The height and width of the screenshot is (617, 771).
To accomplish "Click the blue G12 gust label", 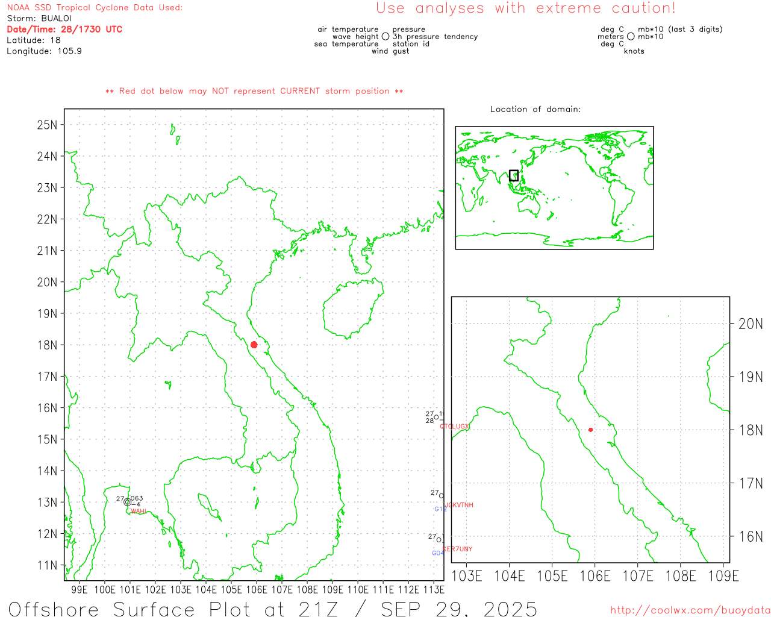I will coord(440,509).
